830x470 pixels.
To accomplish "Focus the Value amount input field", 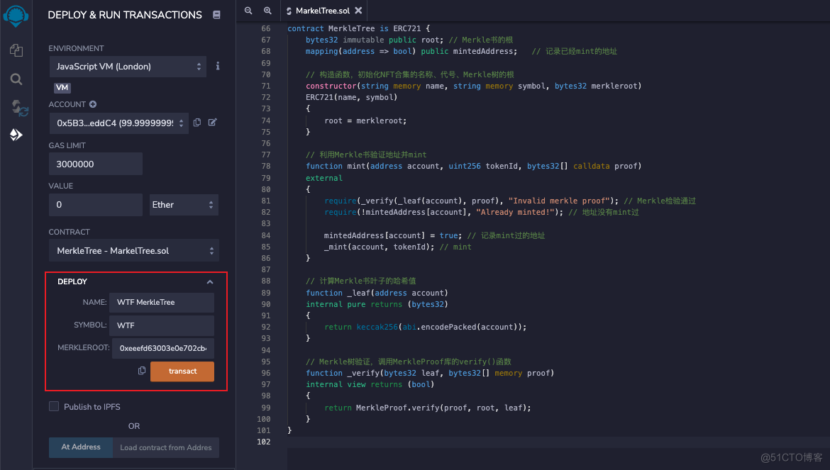I will [x=96, y=205].
